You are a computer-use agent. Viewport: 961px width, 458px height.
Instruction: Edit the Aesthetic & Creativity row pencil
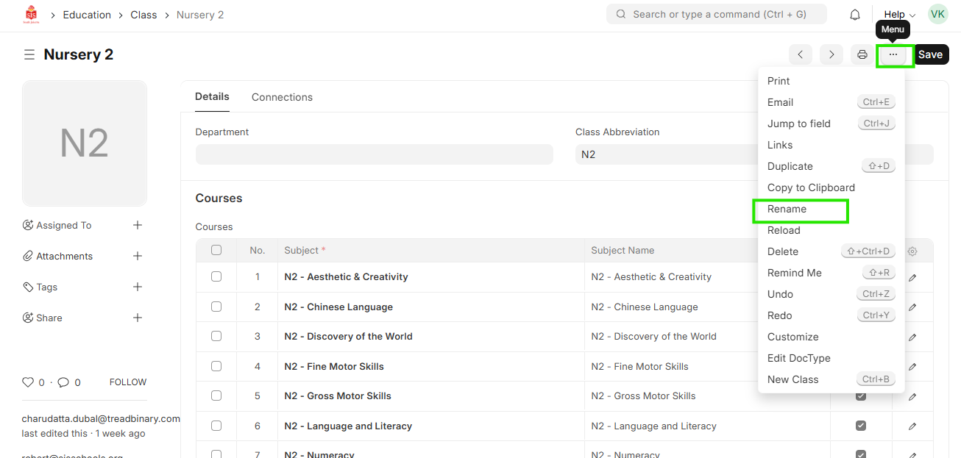912,277
